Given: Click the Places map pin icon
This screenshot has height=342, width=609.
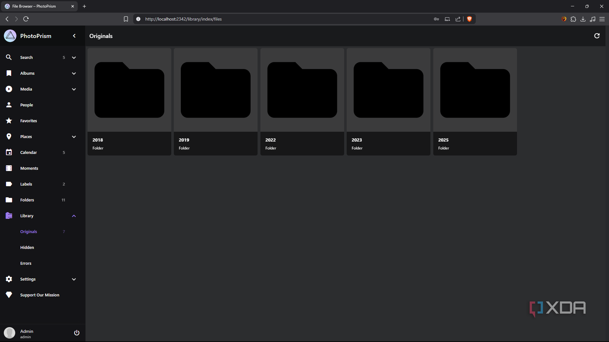Looking at the screenshot, I should (x=9, y=136).
